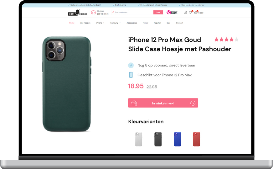Image resolution: width=273 pixels, height=169 pixels.
Task: Select the red color variant case
Action: pos(196,139)
